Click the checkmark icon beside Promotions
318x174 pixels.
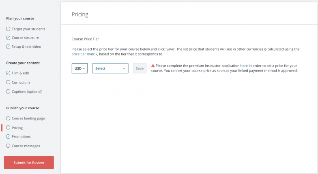click(x=8, y=137)
